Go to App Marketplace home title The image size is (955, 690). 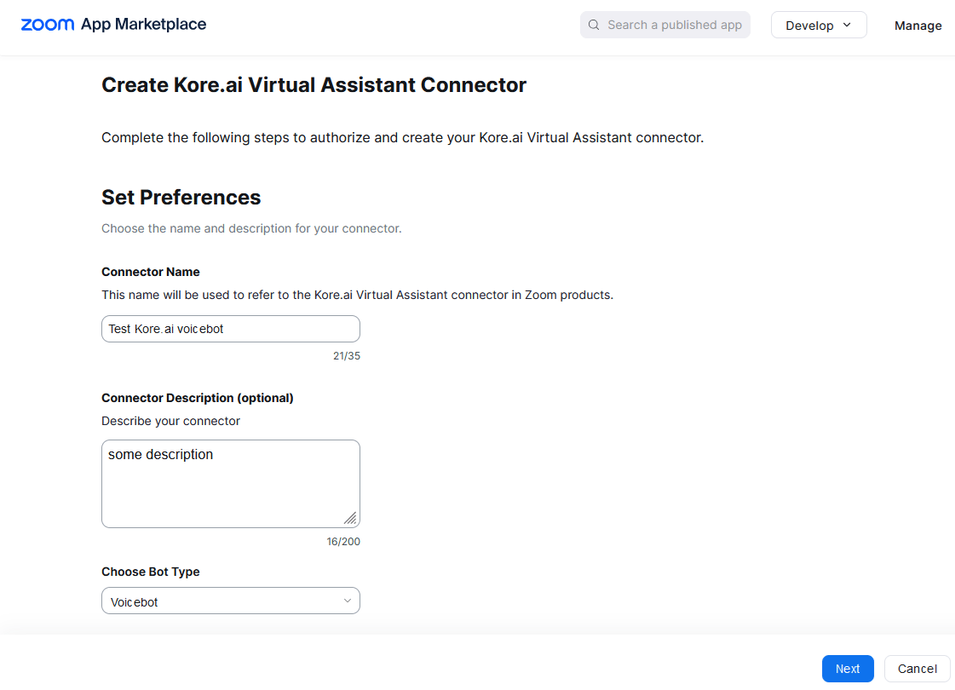point(144,25)
